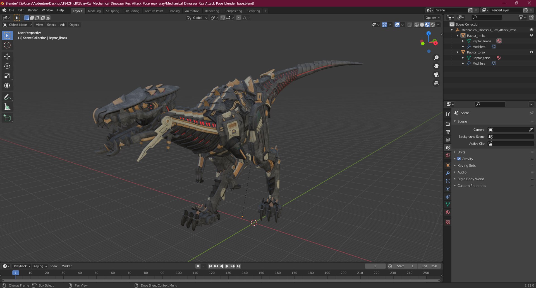This screenshot has height=288, width=536.
Task: Select the Measure tool
Action: pos(7,107)
